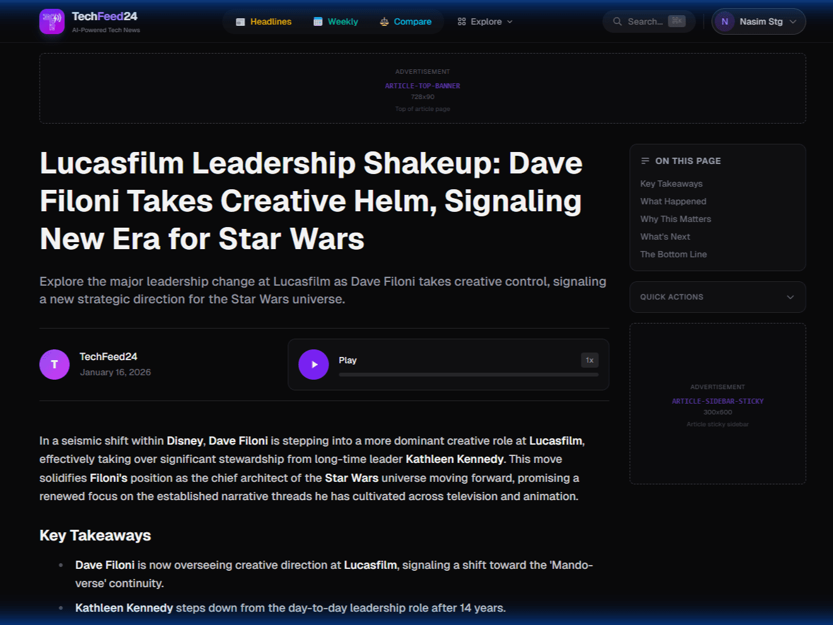Open the TechFeed24 author avatar
The height and width of the screenshot is (625, 833).
(54, 365)
